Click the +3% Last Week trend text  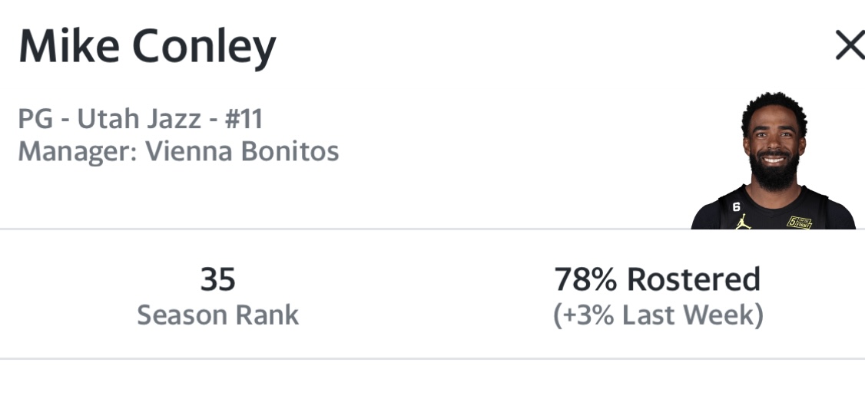(658, 315)
